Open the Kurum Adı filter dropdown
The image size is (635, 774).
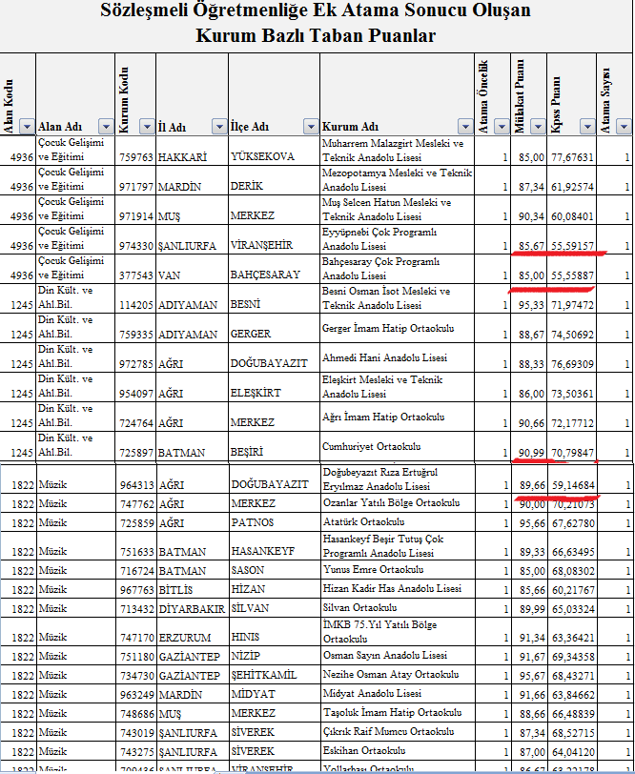(464, 127)
